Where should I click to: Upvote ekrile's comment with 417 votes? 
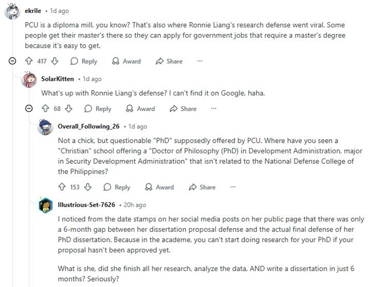[29, 61]
